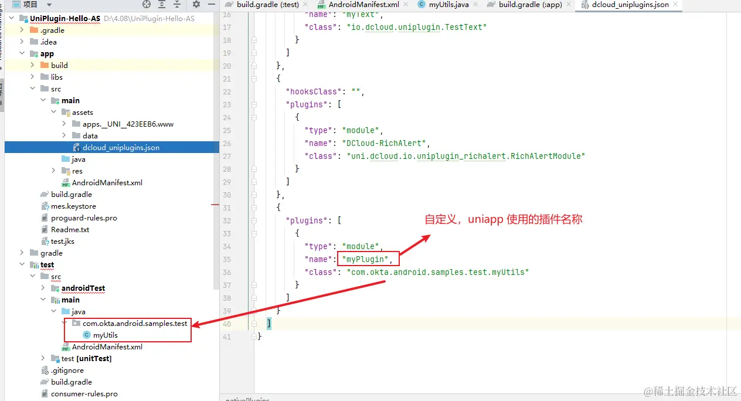Viewport: 741px width, 401px height.
Task: Expand the orange build folder under app
Action: click(x=33, y=65)
